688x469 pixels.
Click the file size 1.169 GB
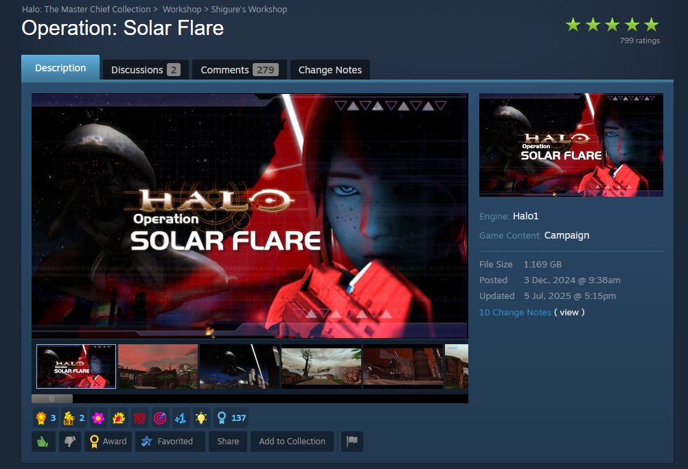coord(542,264)
